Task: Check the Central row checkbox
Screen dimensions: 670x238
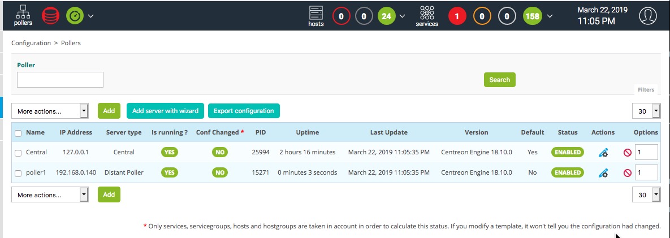Action: [18, 153]
